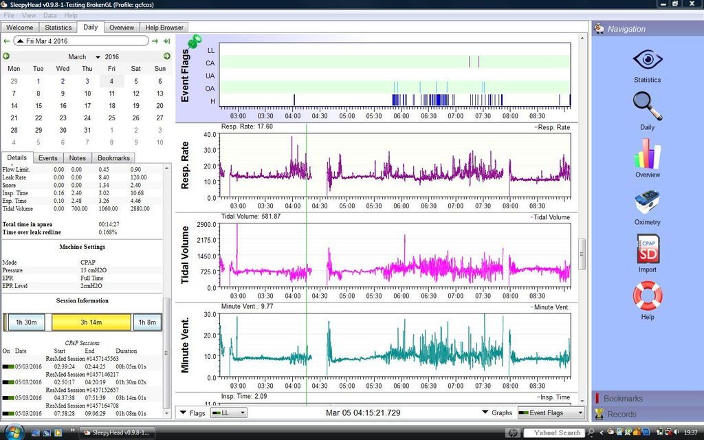Open the Data menu

click(x=49, y=15)
